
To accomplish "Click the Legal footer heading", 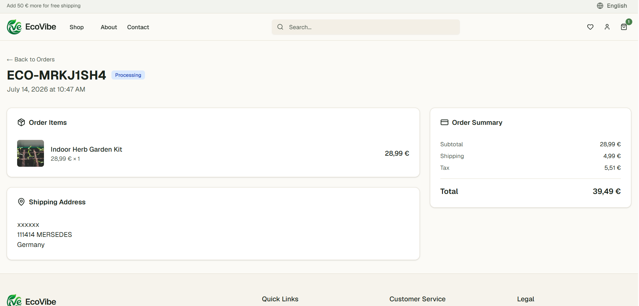I will click(x=526, y=299).
